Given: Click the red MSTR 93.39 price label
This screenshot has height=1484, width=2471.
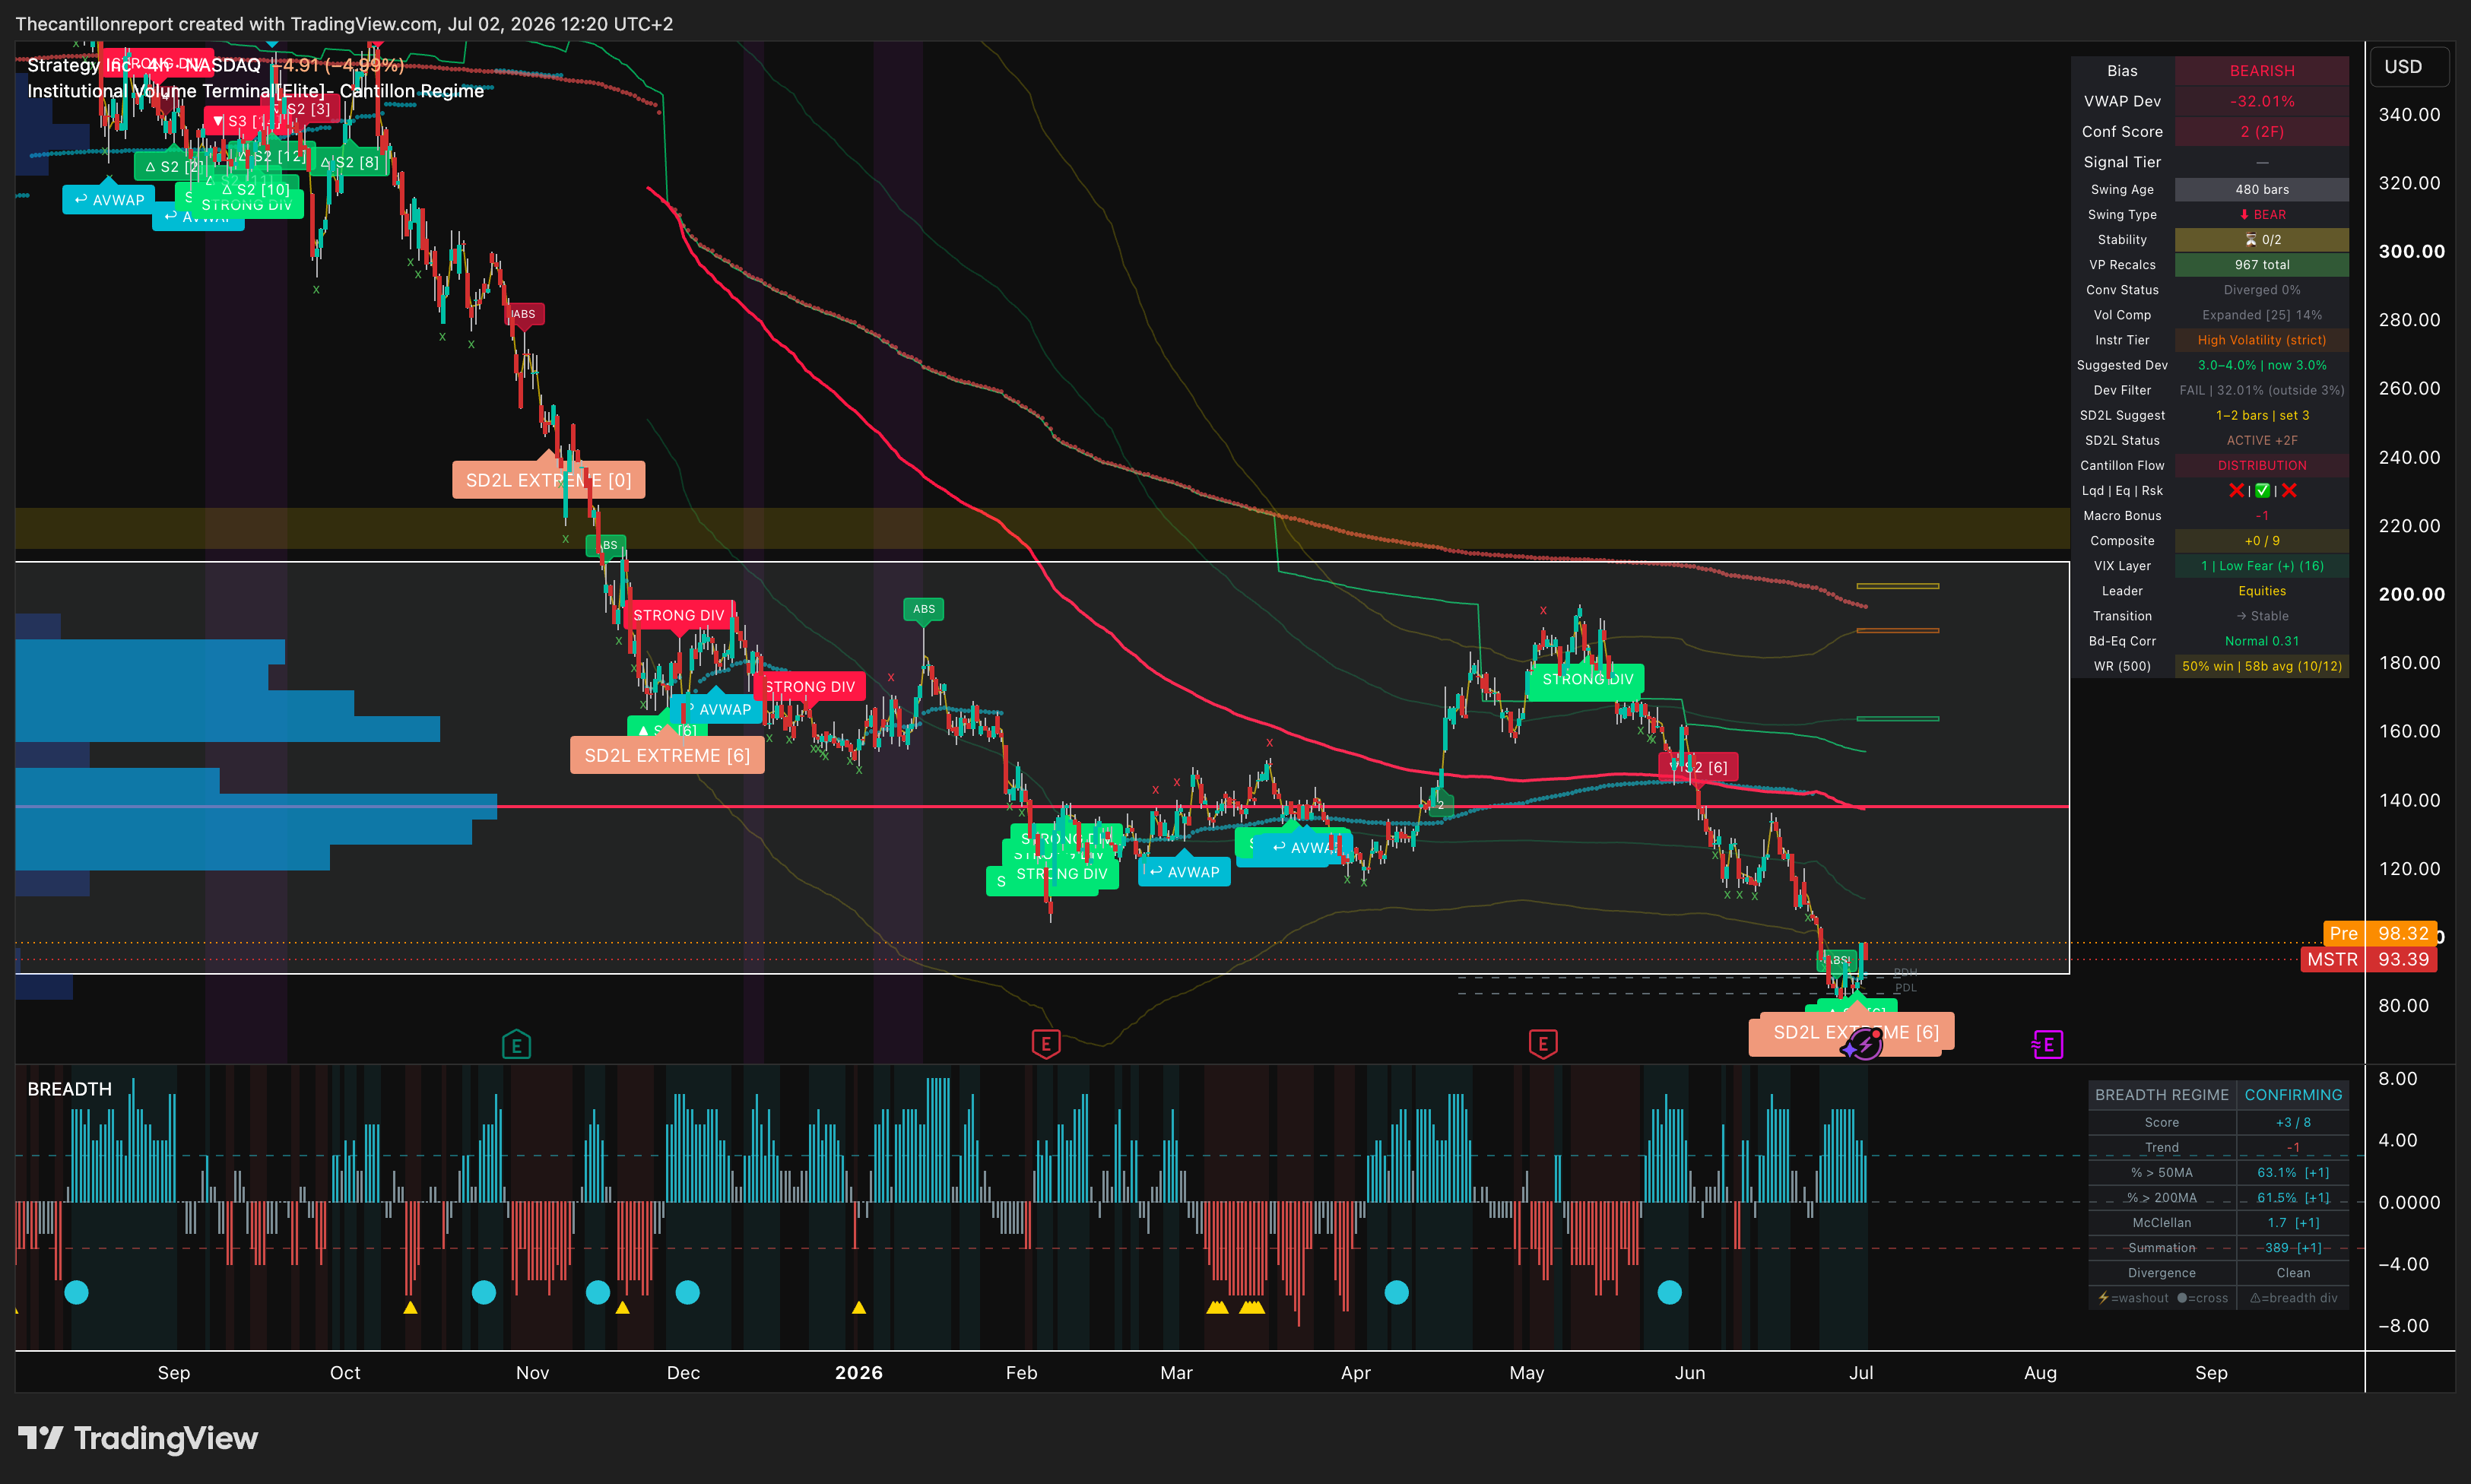Looking at the screenshot, I should (x=2368, y=959).
